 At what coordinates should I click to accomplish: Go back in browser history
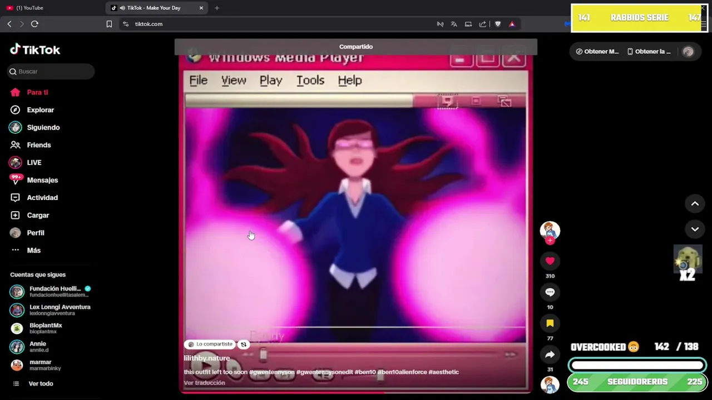tap(9, 24)
